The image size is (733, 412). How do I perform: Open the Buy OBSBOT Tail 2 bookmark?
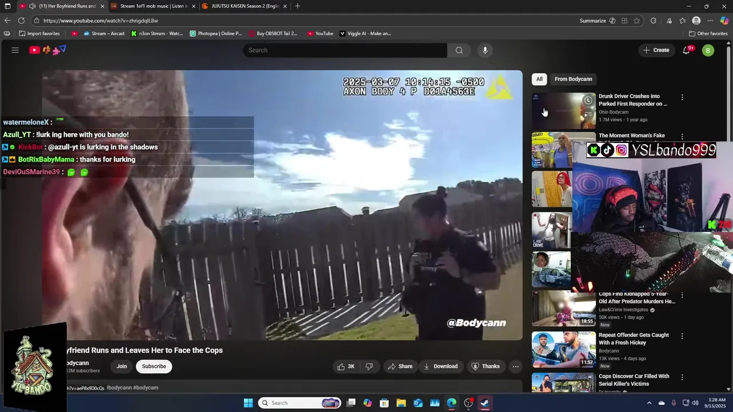pos(273,34)
